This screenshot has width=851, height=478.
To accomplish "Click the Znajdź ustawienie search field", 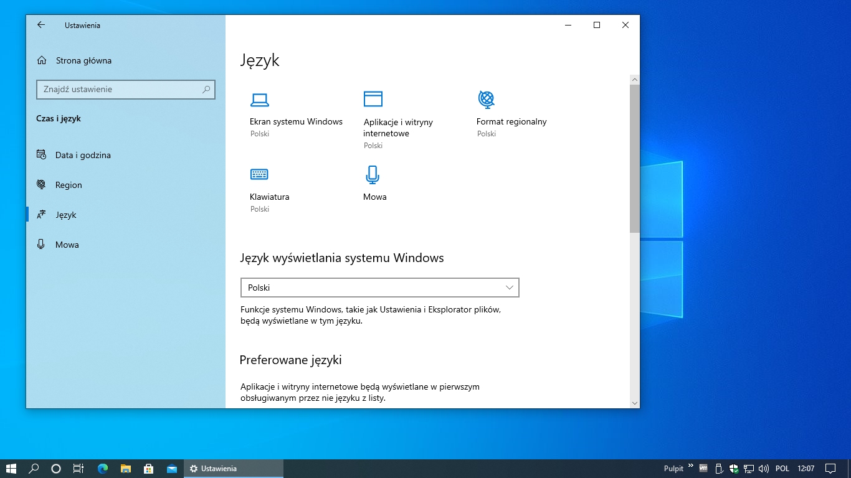I will tap(118, 90).
